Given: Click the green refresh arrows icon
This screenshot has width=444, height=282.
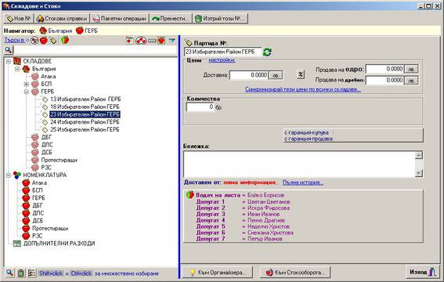Looking at the screenshot, I should click(267, 52).
